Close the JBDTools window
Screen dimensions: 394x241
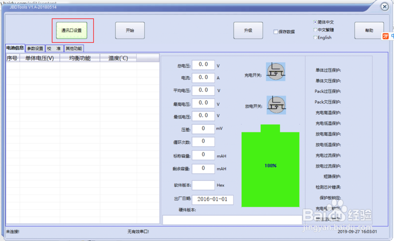385,7
